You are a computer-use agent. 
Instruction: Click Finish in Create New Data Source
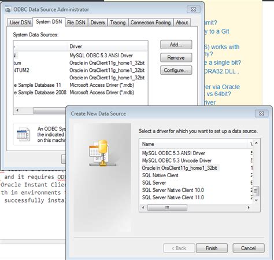[212, 248]
